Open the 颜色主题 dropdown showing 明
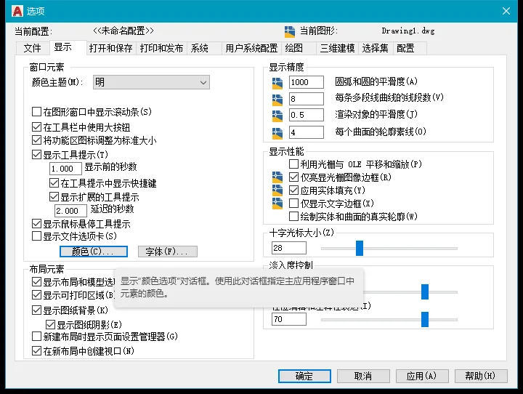Screen dimensions: 523x394 point(151,82)
